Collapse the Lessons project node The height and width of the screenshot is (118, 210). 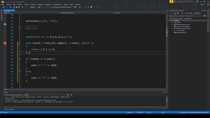point(170,21)
